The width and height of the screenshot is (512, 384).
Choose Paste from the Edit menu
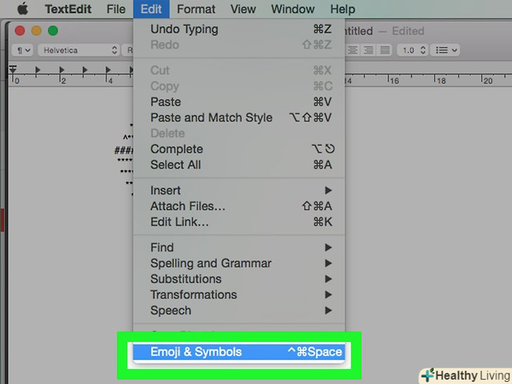tap(239, 102)
